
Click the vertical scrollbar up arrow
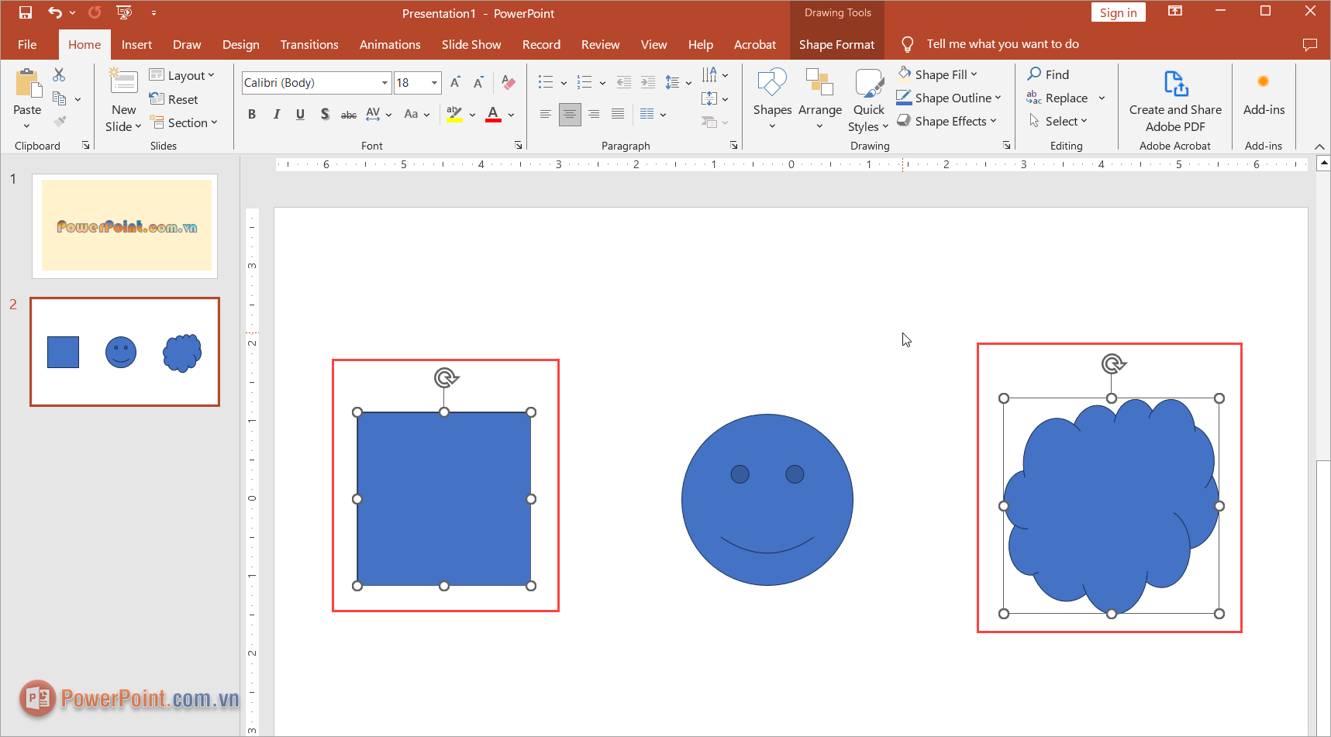[1324, 163]
